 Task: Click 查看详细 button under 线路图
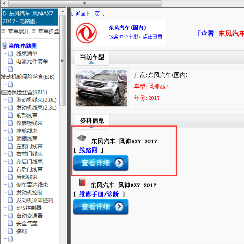pos(101,163)
